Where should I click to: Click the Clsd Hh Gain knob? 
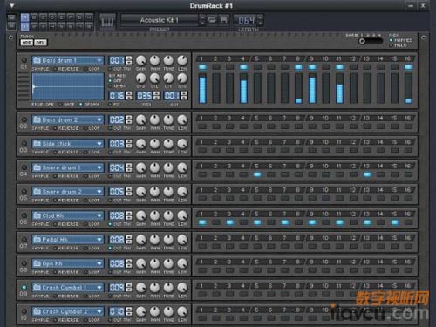(141, 215)
